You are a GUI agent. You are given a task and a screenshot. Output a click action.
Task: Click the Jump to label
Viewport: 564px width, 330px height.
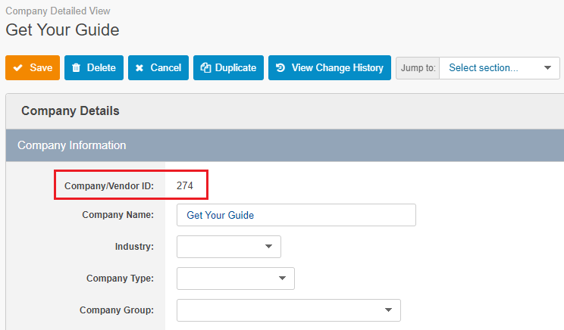[x=418, y=68]
